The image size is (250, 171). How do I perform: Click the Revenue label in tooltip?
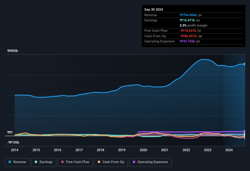pos(151,15)
